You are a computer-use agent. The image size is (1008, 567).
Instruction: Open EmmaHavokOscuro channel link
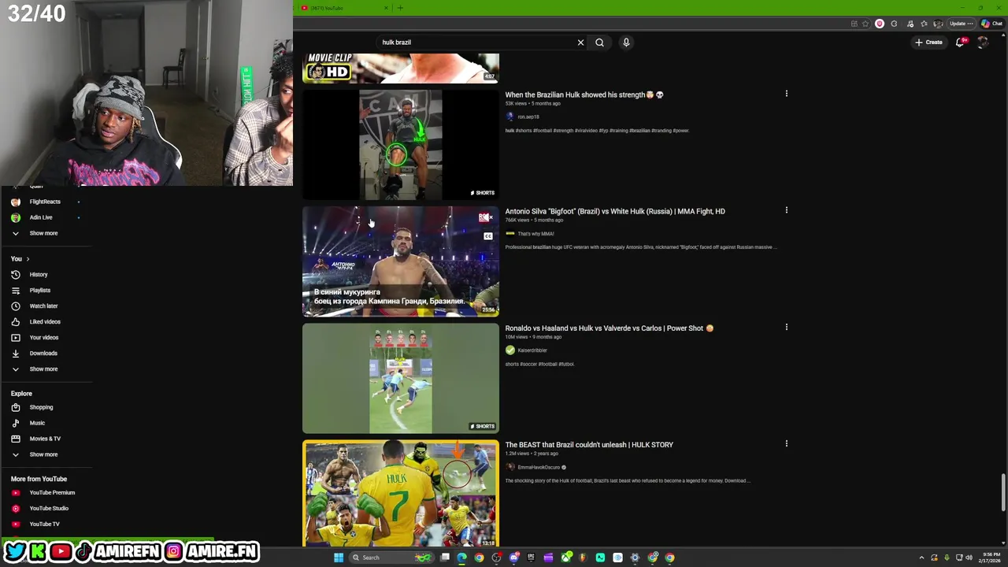(x=539, y=467)
